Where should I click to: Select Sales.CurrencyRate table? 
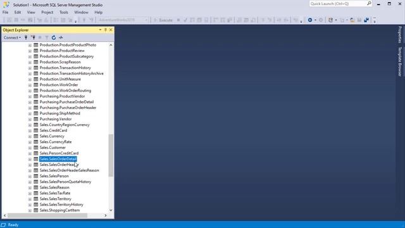pyautogui.click(x=56, y=142)
